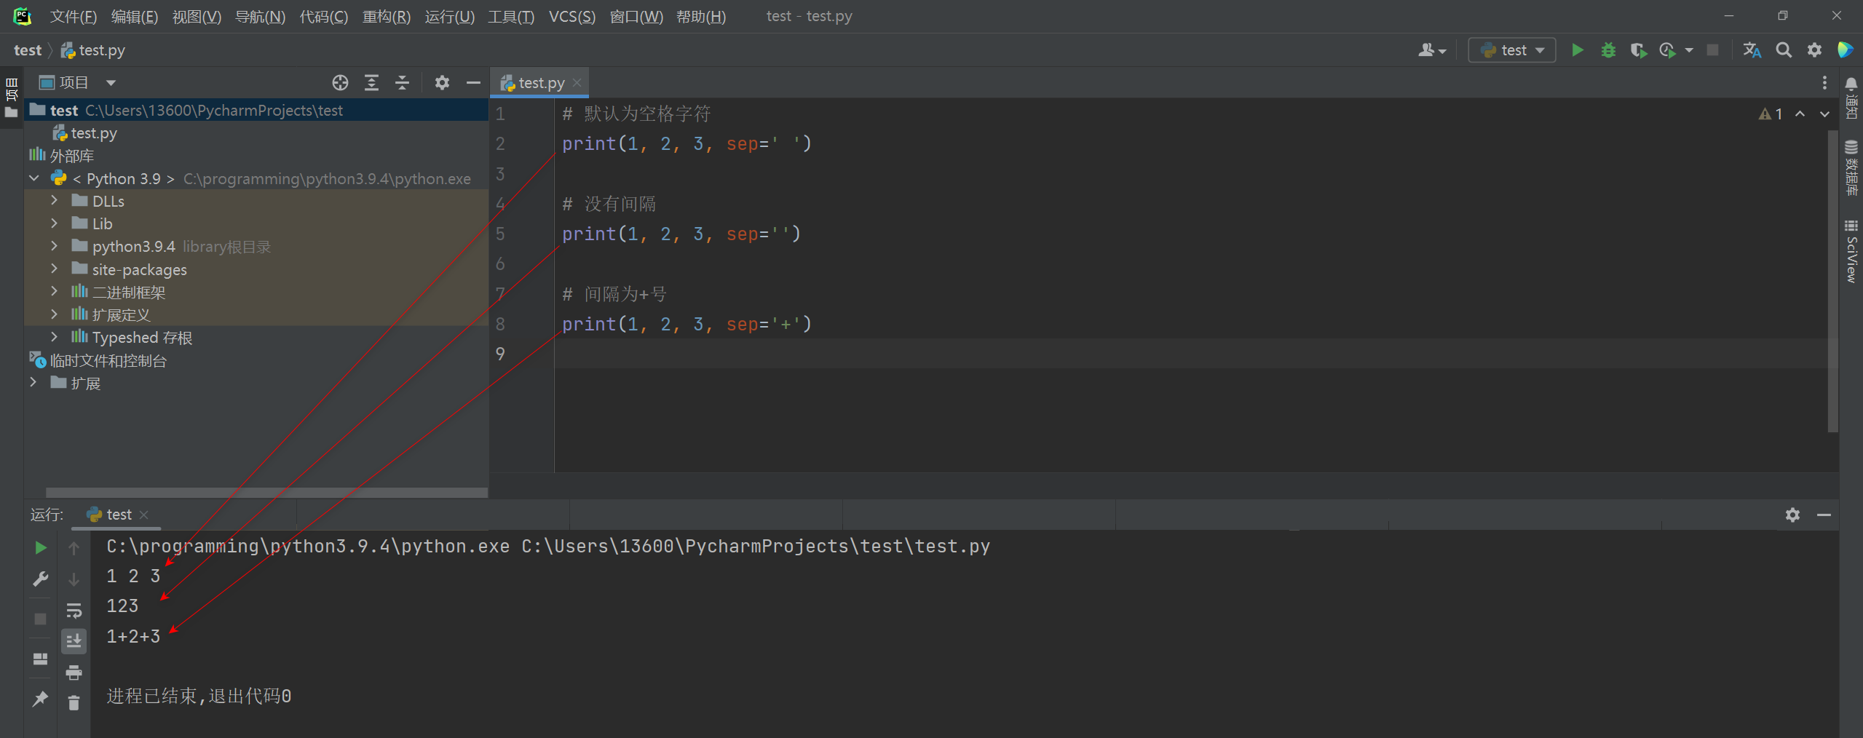Close the test run tab
The height and width of the screenshot is (738, 1863).
coord(144,515)
